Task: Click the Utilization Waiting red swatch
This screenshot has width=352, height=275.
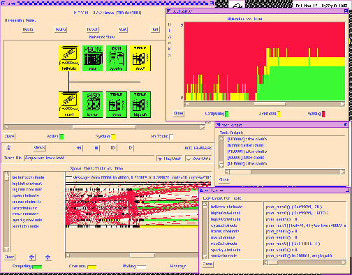Action: (x=323, y=114)
